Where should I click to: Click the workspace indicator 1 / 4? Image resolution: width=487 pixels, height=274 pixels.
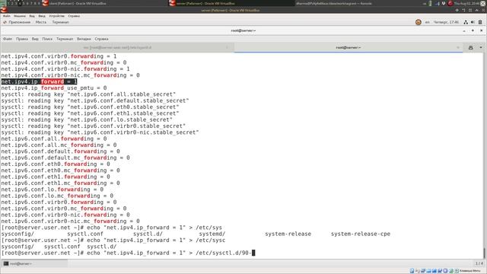[x=479, y=263]
